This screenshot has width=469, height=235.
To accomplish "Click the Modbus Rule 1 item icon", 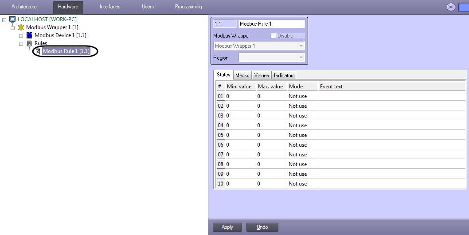I will tap(38, 51).
